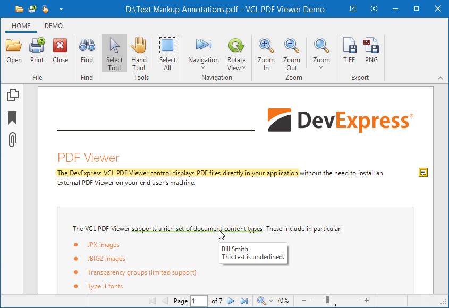
Task: Click the plus button on zoom slider
Action: coord(367,300)
